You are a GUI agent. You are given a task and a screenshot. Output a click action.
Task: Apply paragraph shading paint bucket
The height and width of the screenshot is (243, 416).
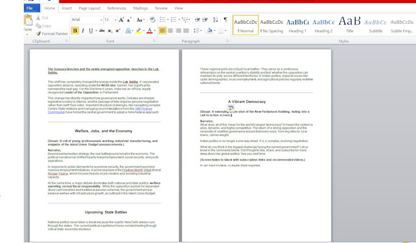coord(210,31)
